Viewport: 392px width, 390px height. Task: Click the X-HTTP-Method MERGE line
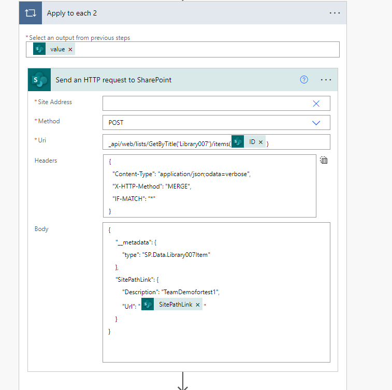tap(152, 186)
